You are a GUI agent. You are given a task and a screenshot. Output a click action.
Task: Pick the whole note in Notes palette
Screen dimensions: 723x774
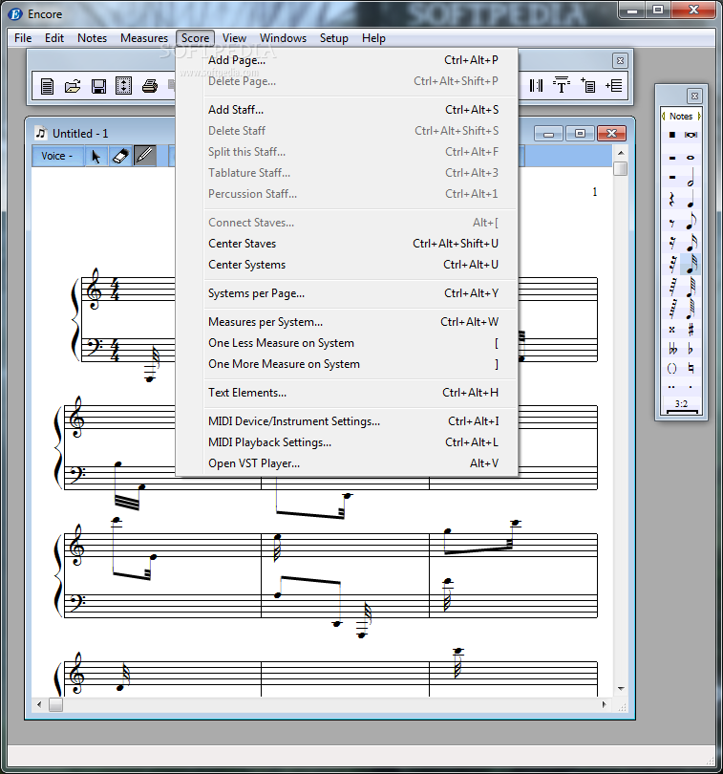pyautogui.click(x=691, y=158)
